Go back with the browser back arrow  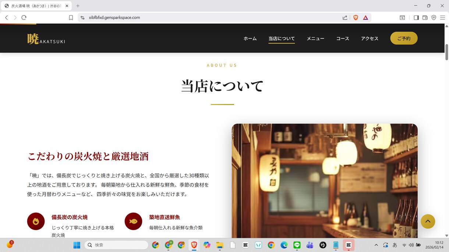click(6, 17)
